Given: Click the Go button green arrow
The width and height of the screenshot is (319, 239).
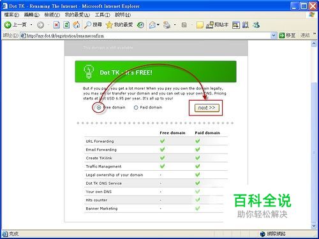Looking at the screenshot, I should coord(282,35).
